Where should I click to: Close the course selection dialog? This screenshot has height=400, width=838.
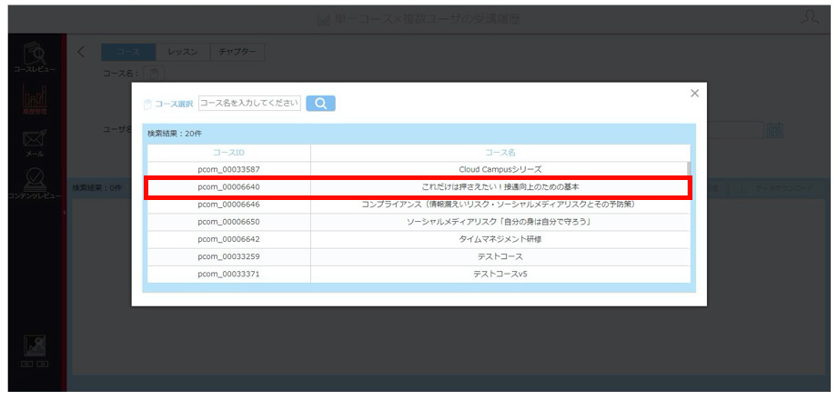(694, 94)
